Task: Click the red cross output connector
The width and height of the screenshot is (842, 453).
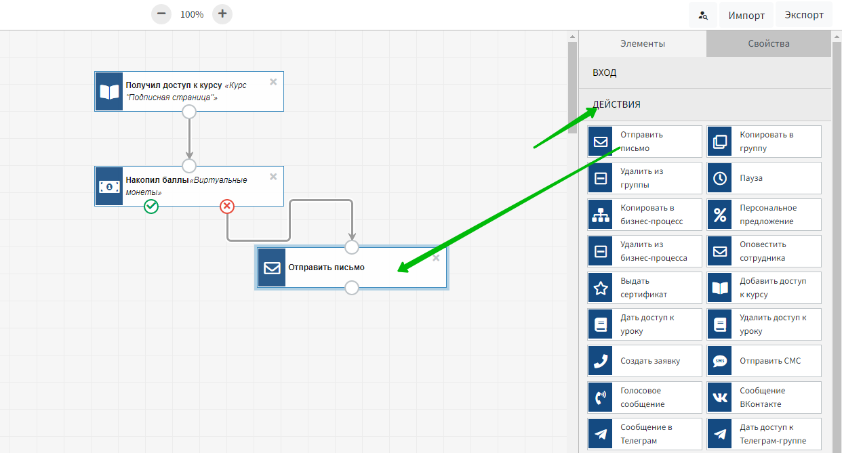Action: 227,207
